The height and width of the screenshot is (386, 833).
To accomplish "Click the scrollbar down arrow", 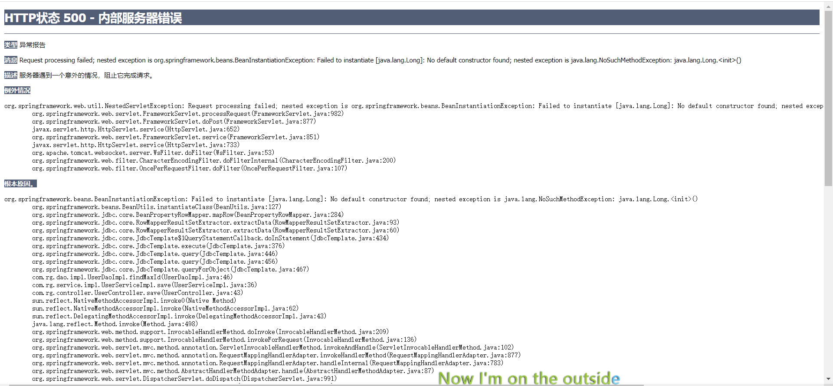I will pos(828,379).
